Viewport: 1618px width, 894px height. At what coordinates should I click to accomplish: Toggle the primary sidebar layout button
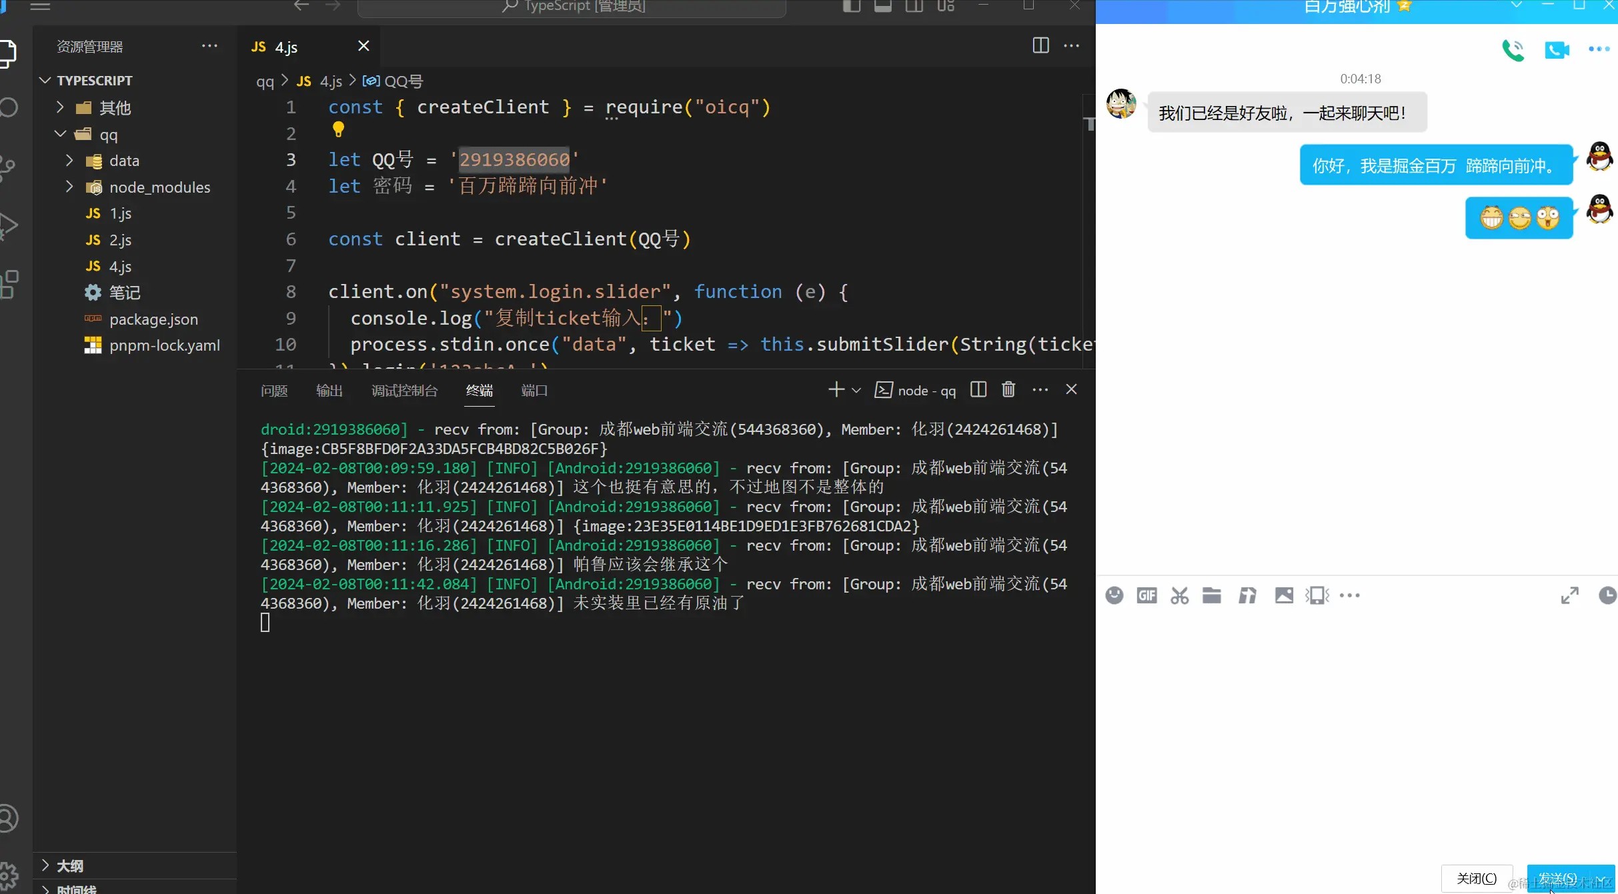852,7
